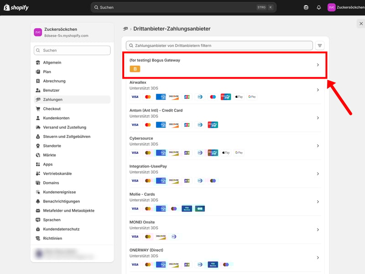Screen dimensions: 365x274
Task: Close the settings panel with X
Action: point(361,24)
